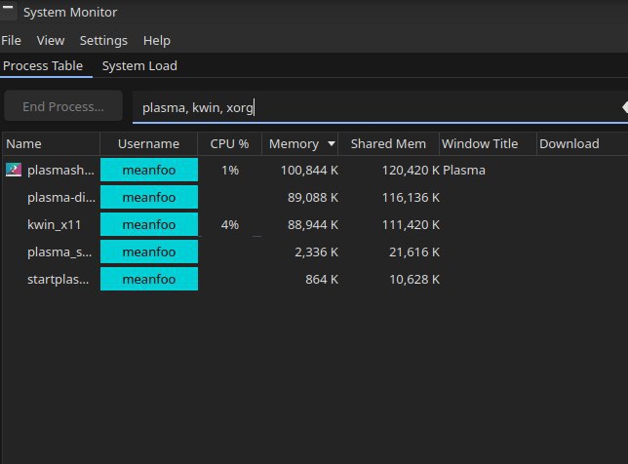Click the 116,136 K shared memory value
The width and height of the screenshot is (628, 464).
(411, 197)
